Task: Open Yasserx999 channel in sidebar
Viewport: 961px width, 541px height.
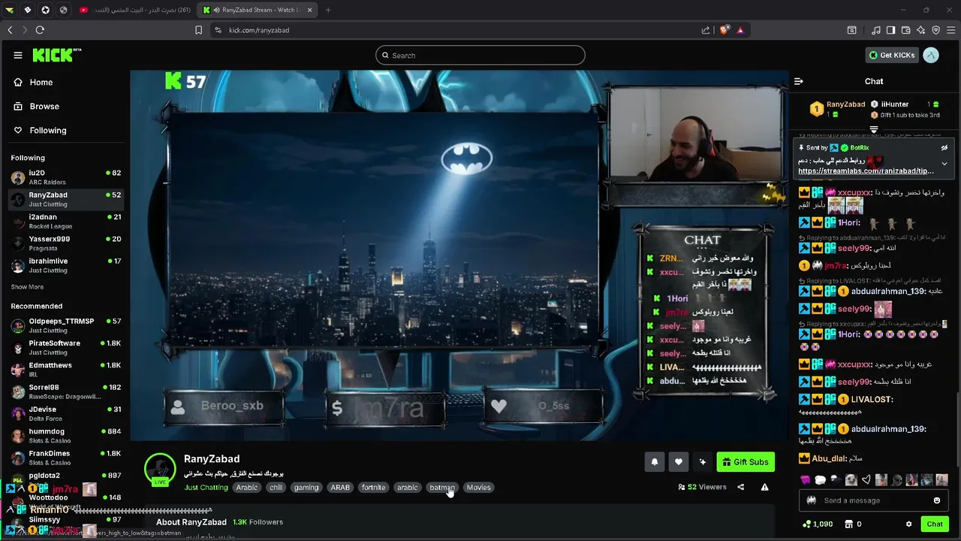Action: point(65,243)
